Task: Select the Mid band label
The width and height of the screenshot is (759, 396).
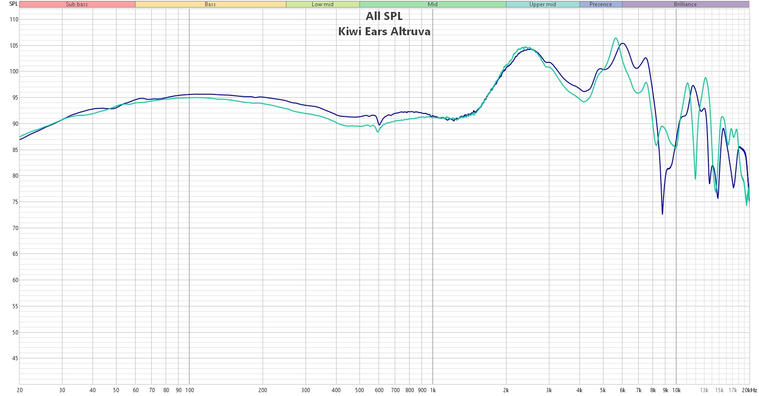Action: point(432,4)
